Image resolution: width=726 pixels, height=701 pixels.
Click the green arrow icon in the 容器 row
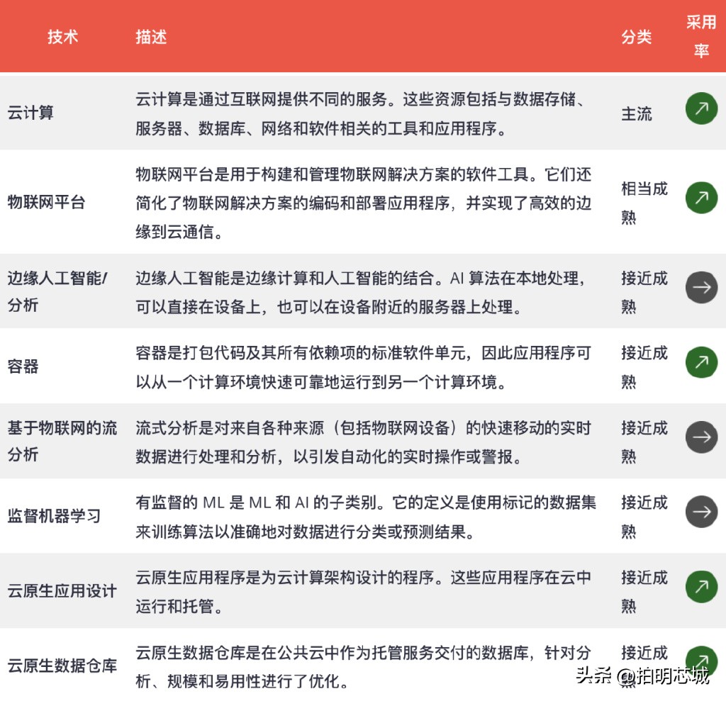701,362
